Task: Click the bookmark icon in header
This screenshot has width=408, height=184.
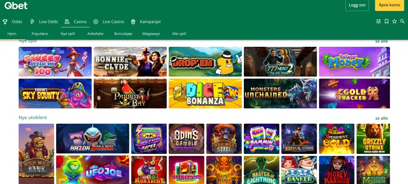Action: 386,21
